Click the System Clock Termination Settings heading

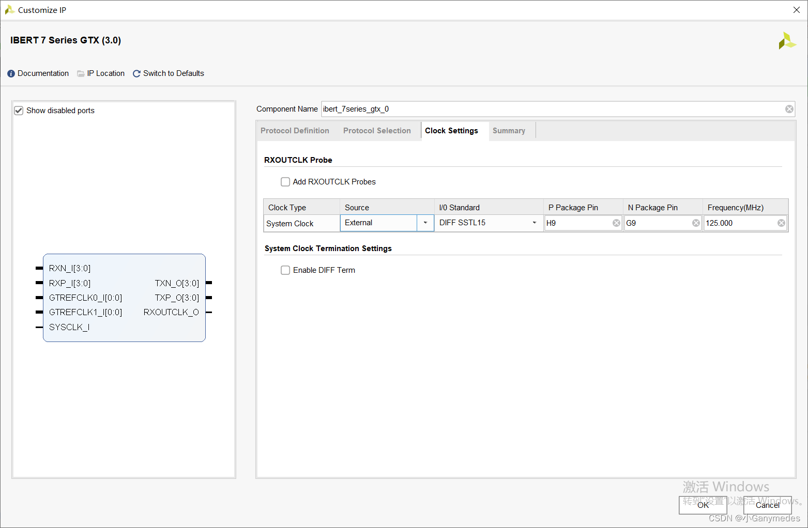[x=328, y=249]
